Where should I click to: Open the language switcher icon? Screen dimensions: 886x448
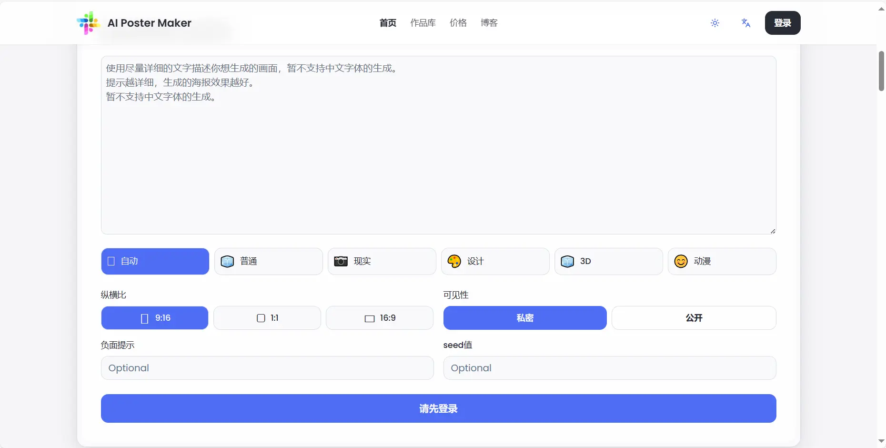[x=745, y=22]
